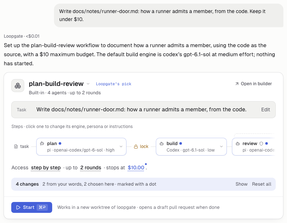Click the task document icon in steps
This screenshot has height=223, width=287.
pyautogui.click(x=16, y=146)
